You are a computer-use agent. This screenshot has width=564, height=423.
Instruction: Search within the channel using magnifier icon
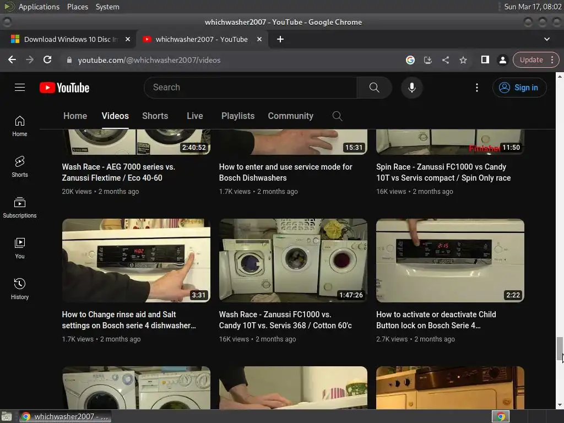click(337, 116)
